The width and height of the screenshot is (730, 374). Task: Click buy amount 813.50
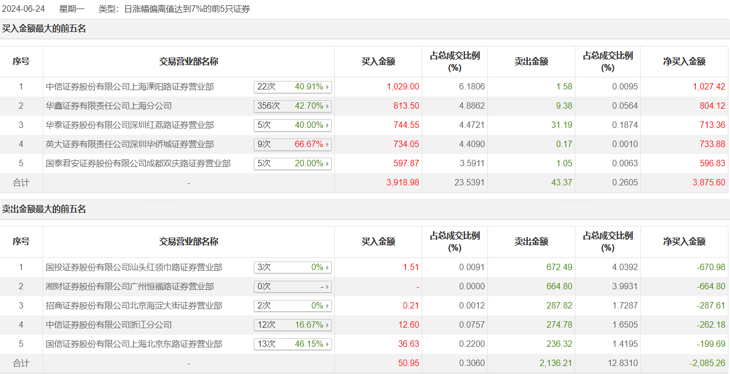point(406,106)
